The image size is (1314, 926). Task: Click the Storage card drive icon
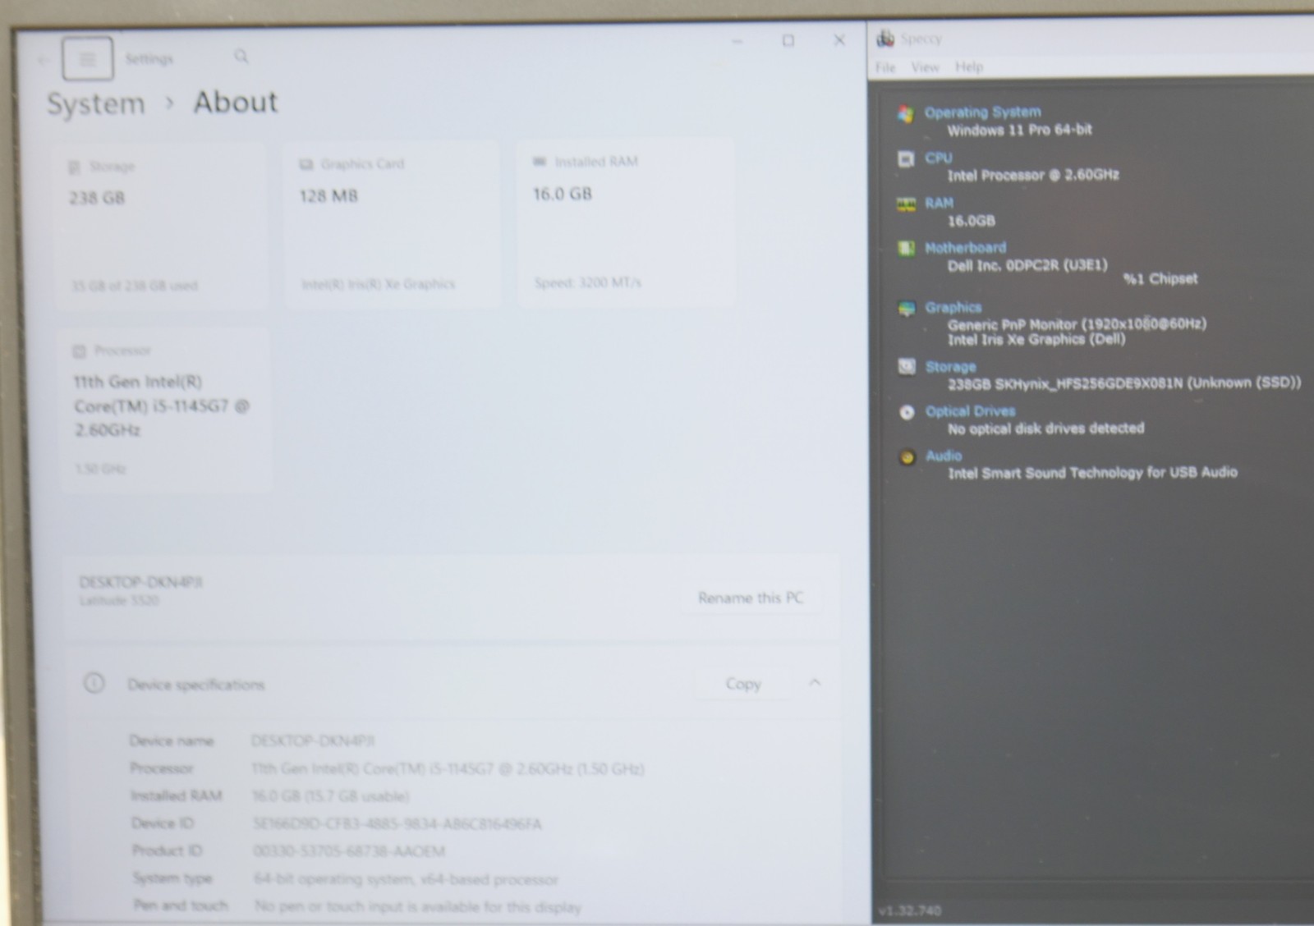pyautogui.click(x=74, y=167)
